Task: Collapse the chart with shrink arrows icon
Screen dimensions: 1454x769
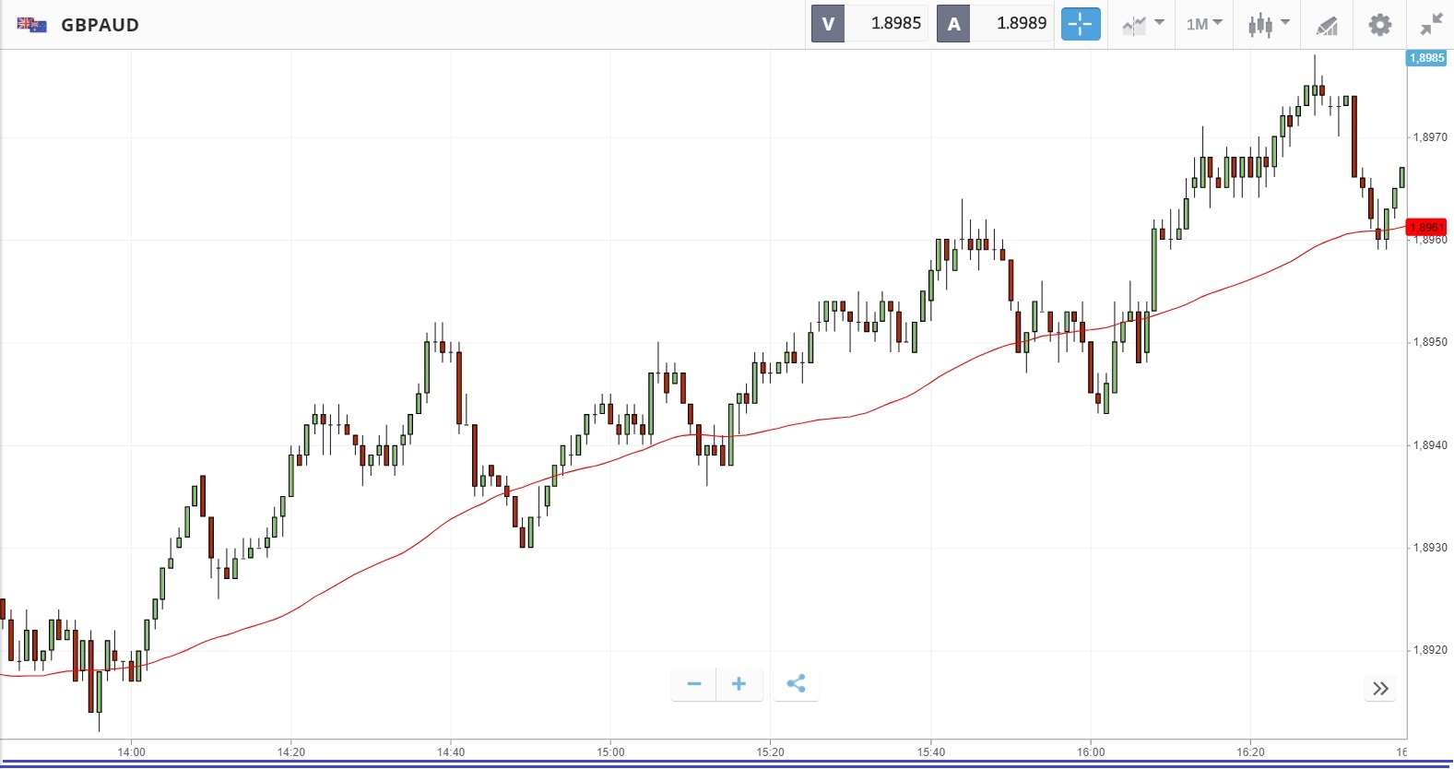Action: point(1431,25)
